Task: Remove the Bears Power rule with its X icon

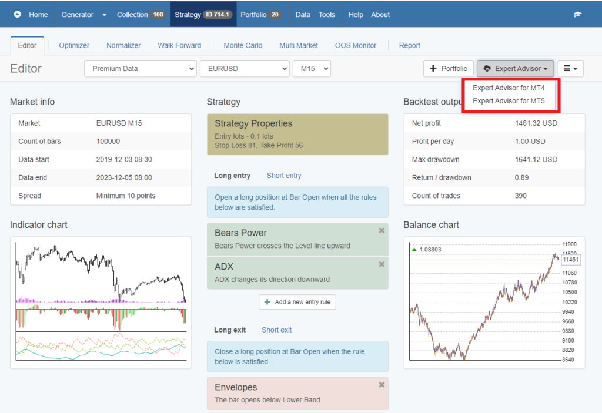Action: [381, 230]
